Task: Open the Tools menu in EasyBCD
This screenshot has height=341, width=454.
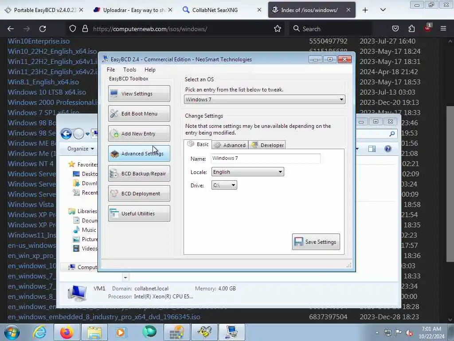Action: [x=129, y=70]
